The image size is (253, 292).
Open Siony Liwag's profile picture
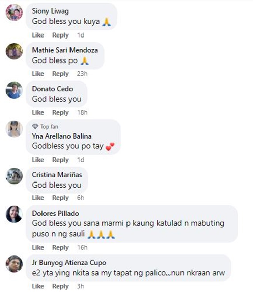pyautogui.click(x=14, y=13)
